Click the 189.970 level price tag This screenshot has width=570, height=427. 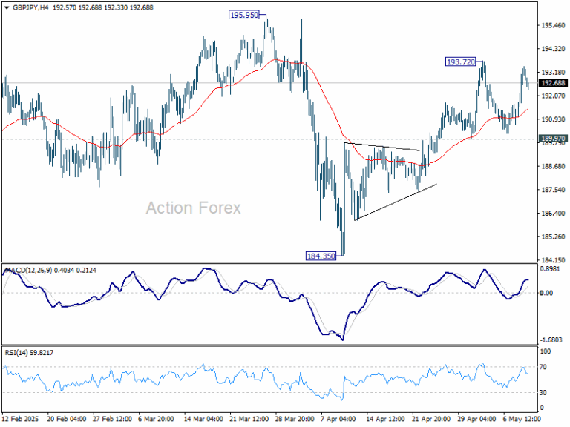tap(553, 139)
